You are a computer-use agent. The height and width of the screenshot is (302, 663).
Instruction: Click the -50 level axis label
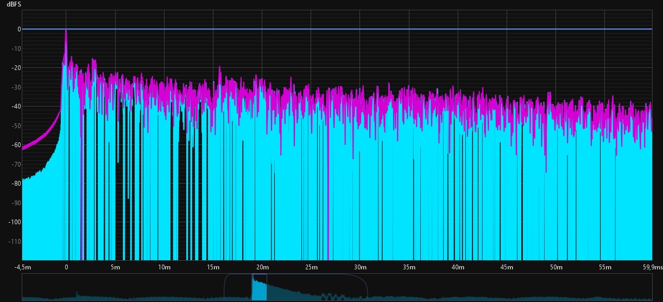coord(15,125)
